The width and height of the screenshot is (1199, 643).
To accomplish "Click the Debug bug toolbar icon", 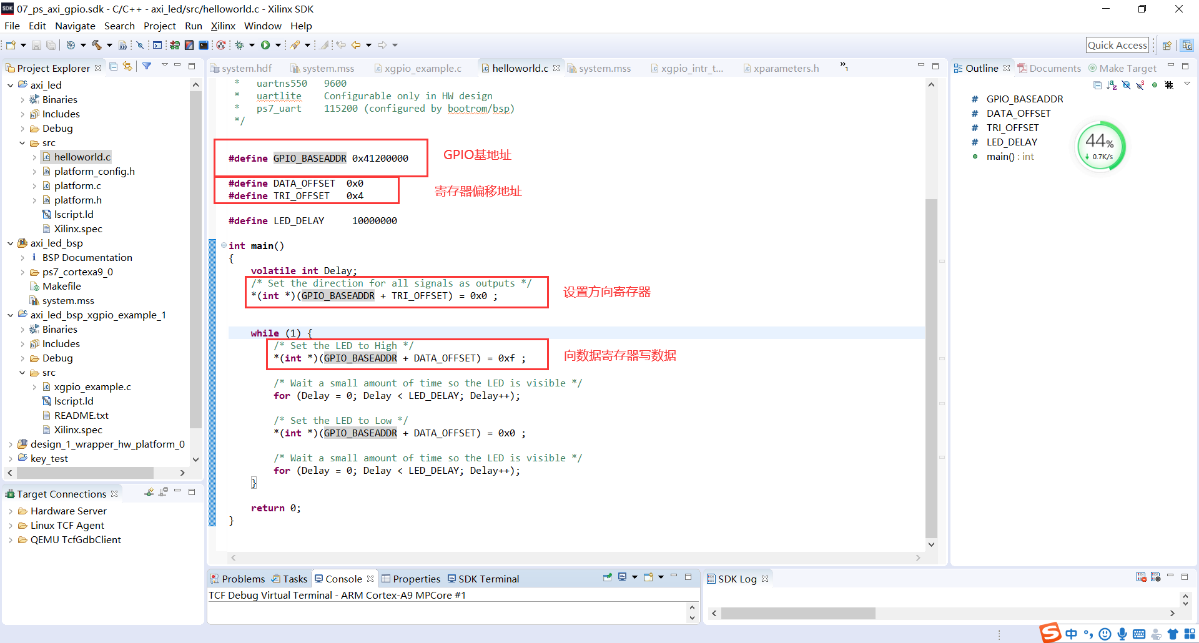I will click(239, 45).
